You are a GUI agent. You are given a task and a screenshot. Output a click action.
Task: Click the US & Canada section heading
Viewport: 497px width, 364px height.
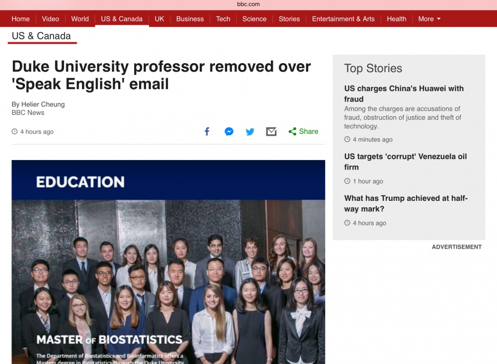pyautogui.click(x=41, y=36)
